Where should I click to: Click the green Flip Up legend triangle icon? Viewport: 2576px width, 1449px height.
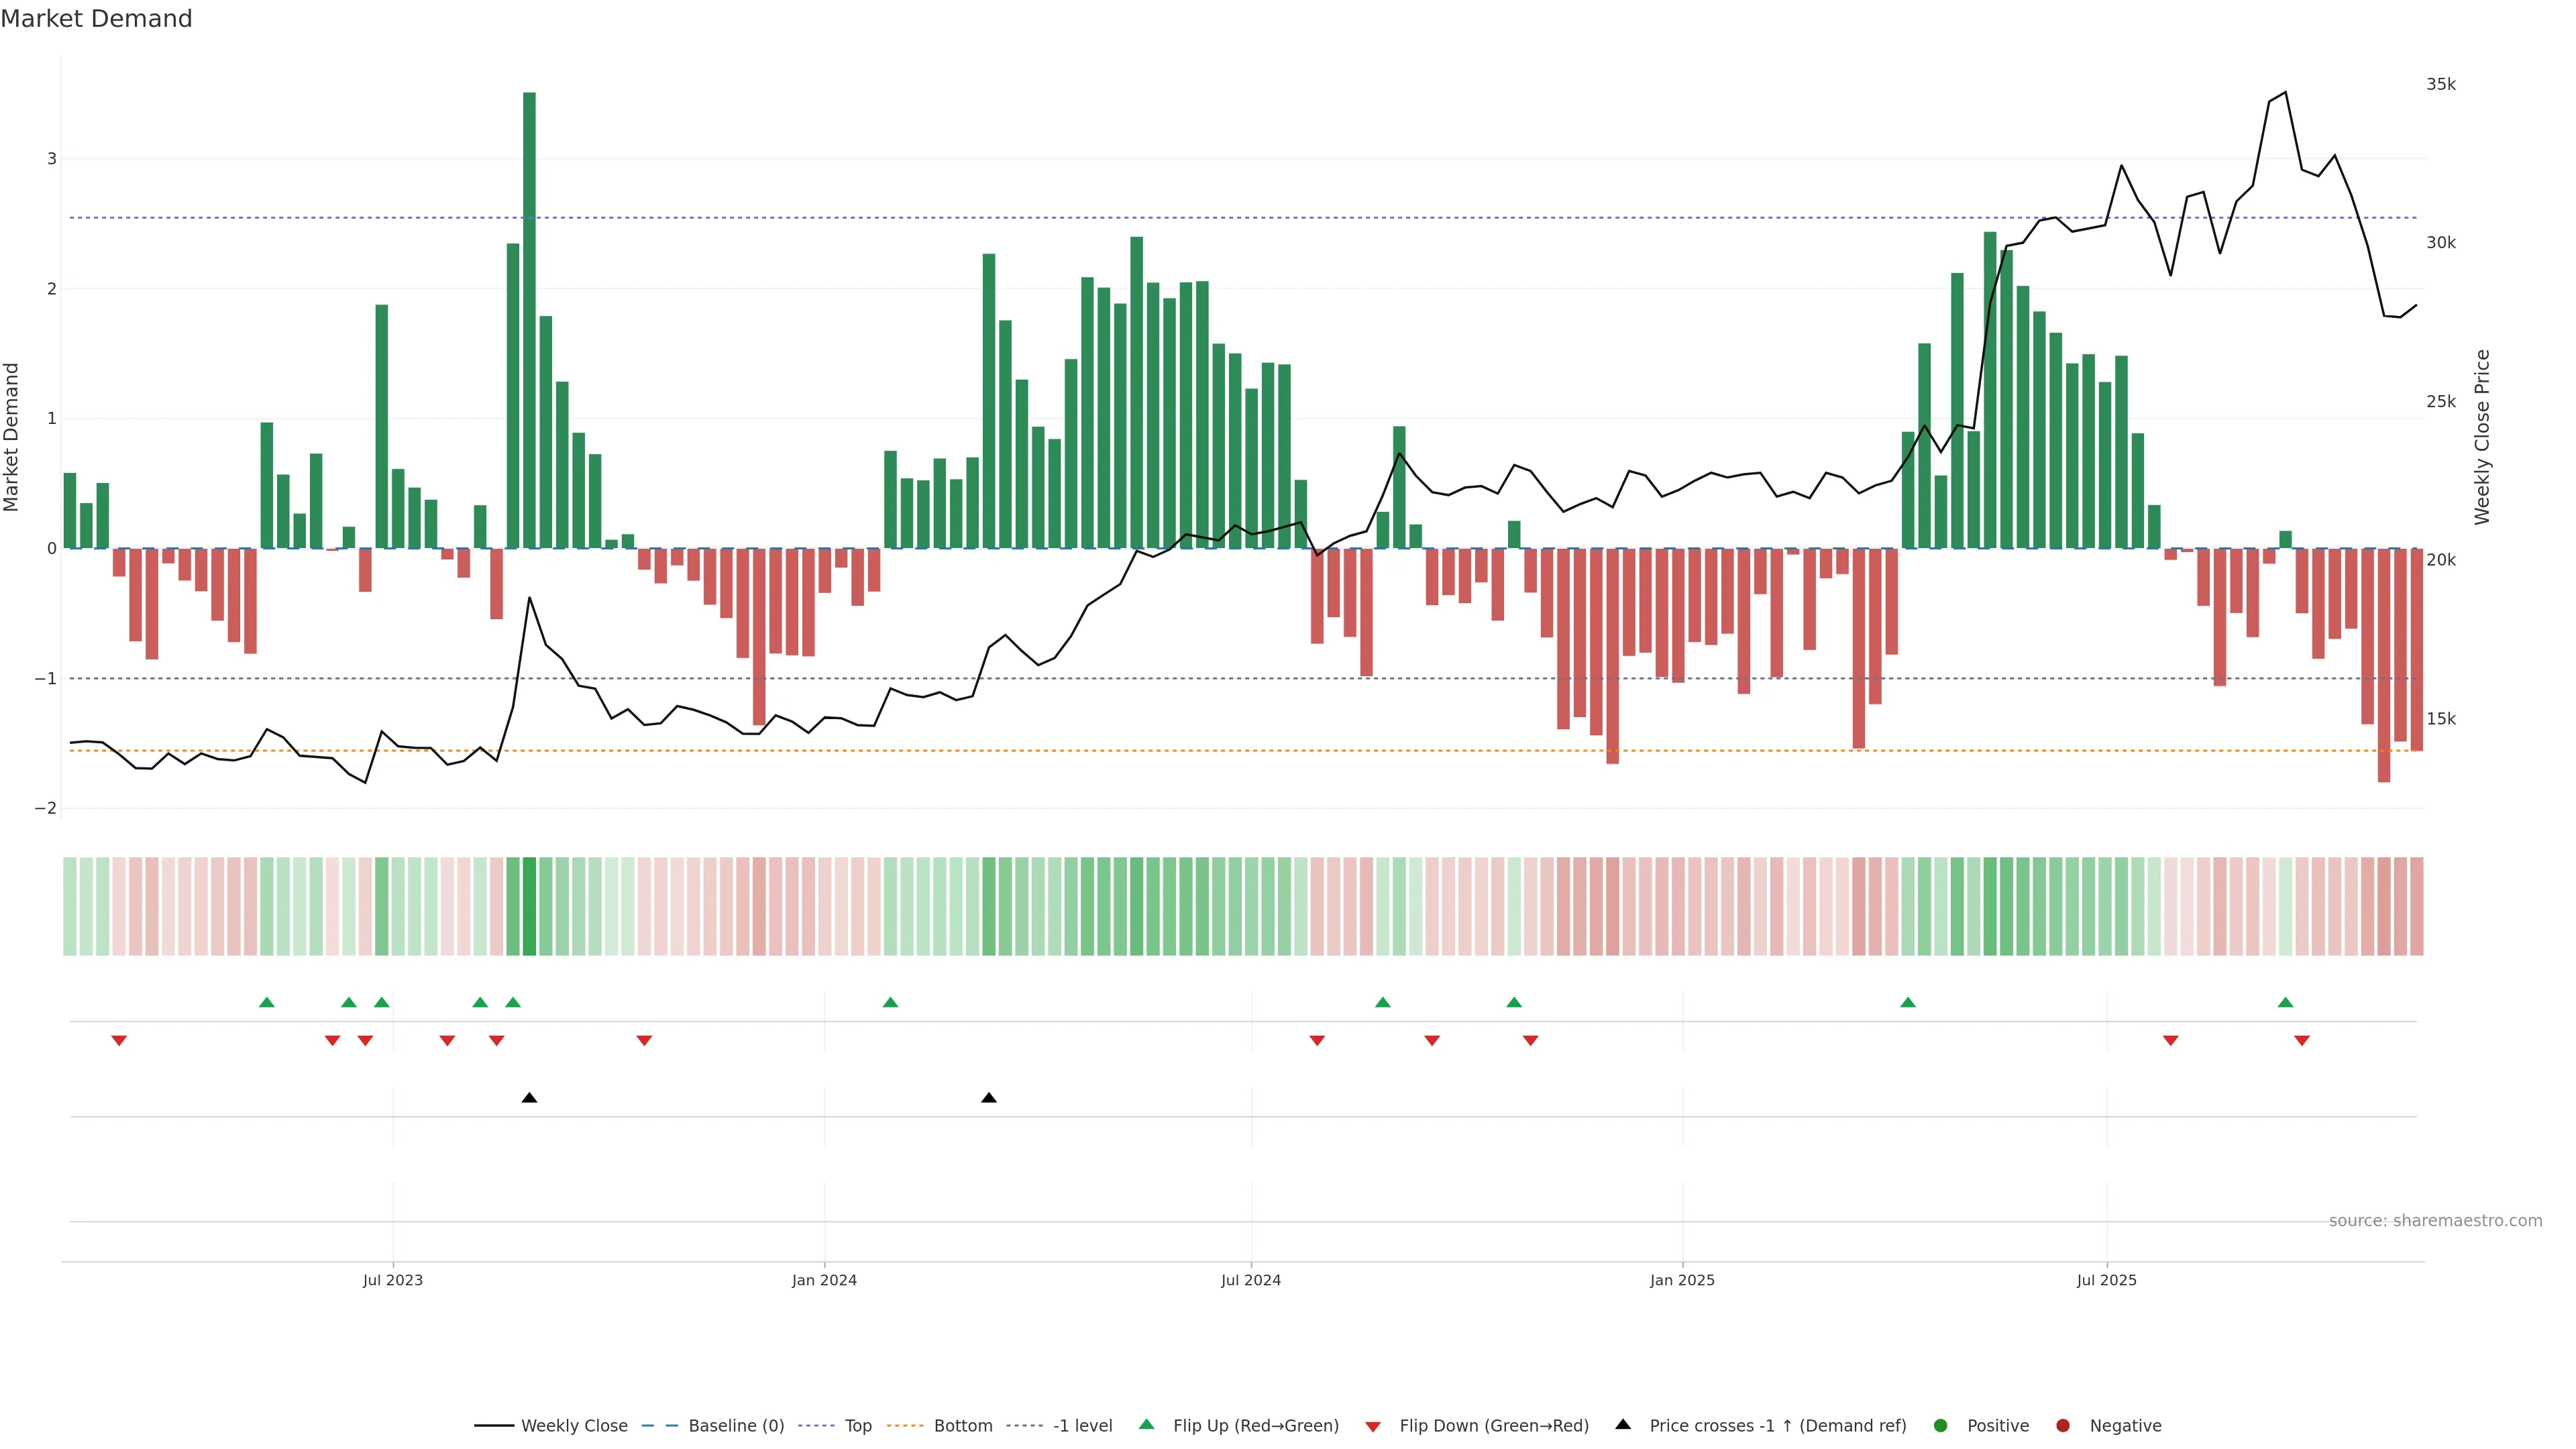1146,1424
